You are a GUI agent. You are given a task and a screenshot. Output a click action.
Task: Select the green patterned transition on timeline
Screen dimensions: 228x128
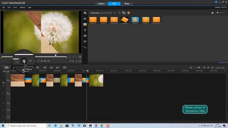[57, 80]
